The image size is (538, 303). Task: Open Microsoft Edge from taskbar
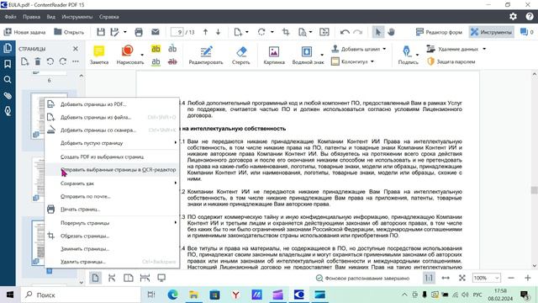(x=172, y=295)
